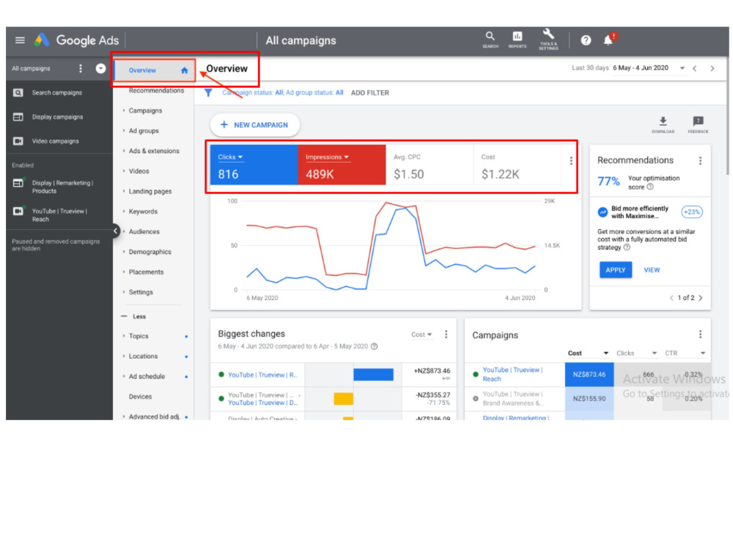Click the Video campaigns icon
Viewport: 733px width, 549px height.
click(x=18, y=141)
